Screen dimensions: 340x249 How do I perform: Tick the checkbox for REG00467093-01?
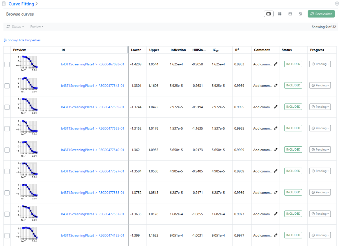coord(7,64)
